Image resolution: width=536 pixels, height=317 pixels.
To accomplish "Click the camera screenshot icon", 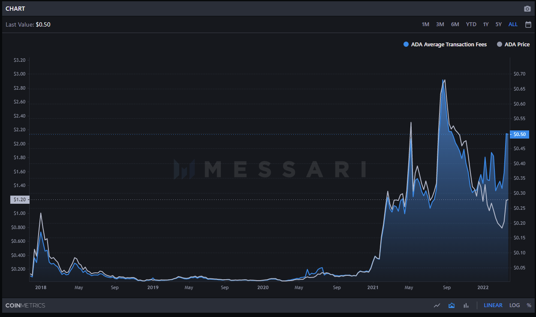I will click(x=527, y=9).
